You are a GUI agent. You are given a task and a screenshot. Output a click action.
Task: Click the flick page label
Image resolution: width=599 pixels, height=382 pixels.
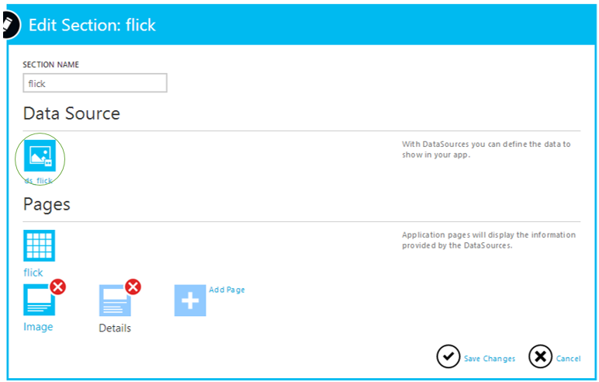(x=33, y=273)
